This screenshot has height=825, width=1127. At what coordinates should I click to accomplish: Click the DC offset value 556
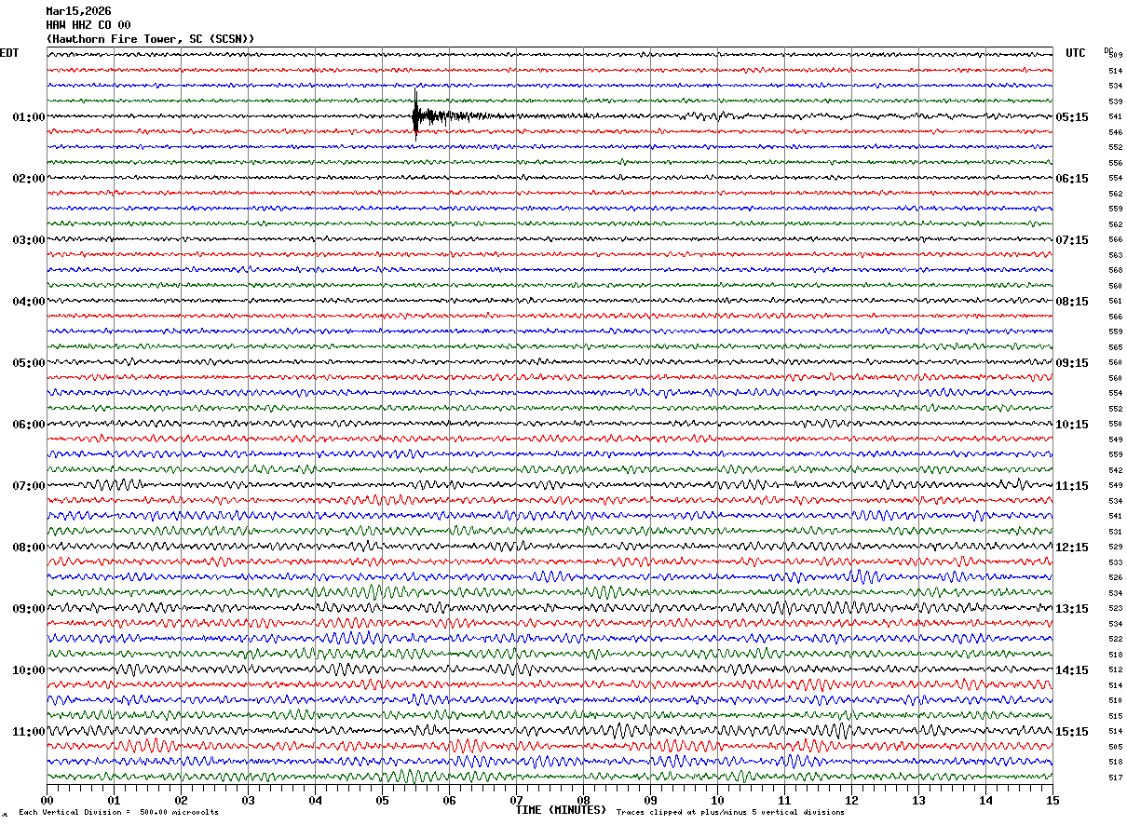tap(1115, 163)
